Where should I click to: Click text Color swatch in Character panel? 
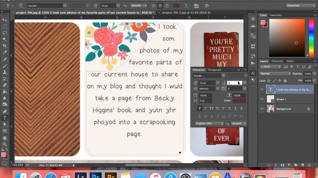coord(239,100)
